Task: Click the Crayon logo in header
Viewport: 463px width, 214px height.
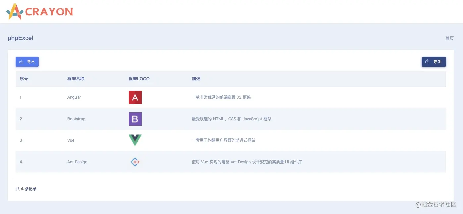Action: (39, 12)
